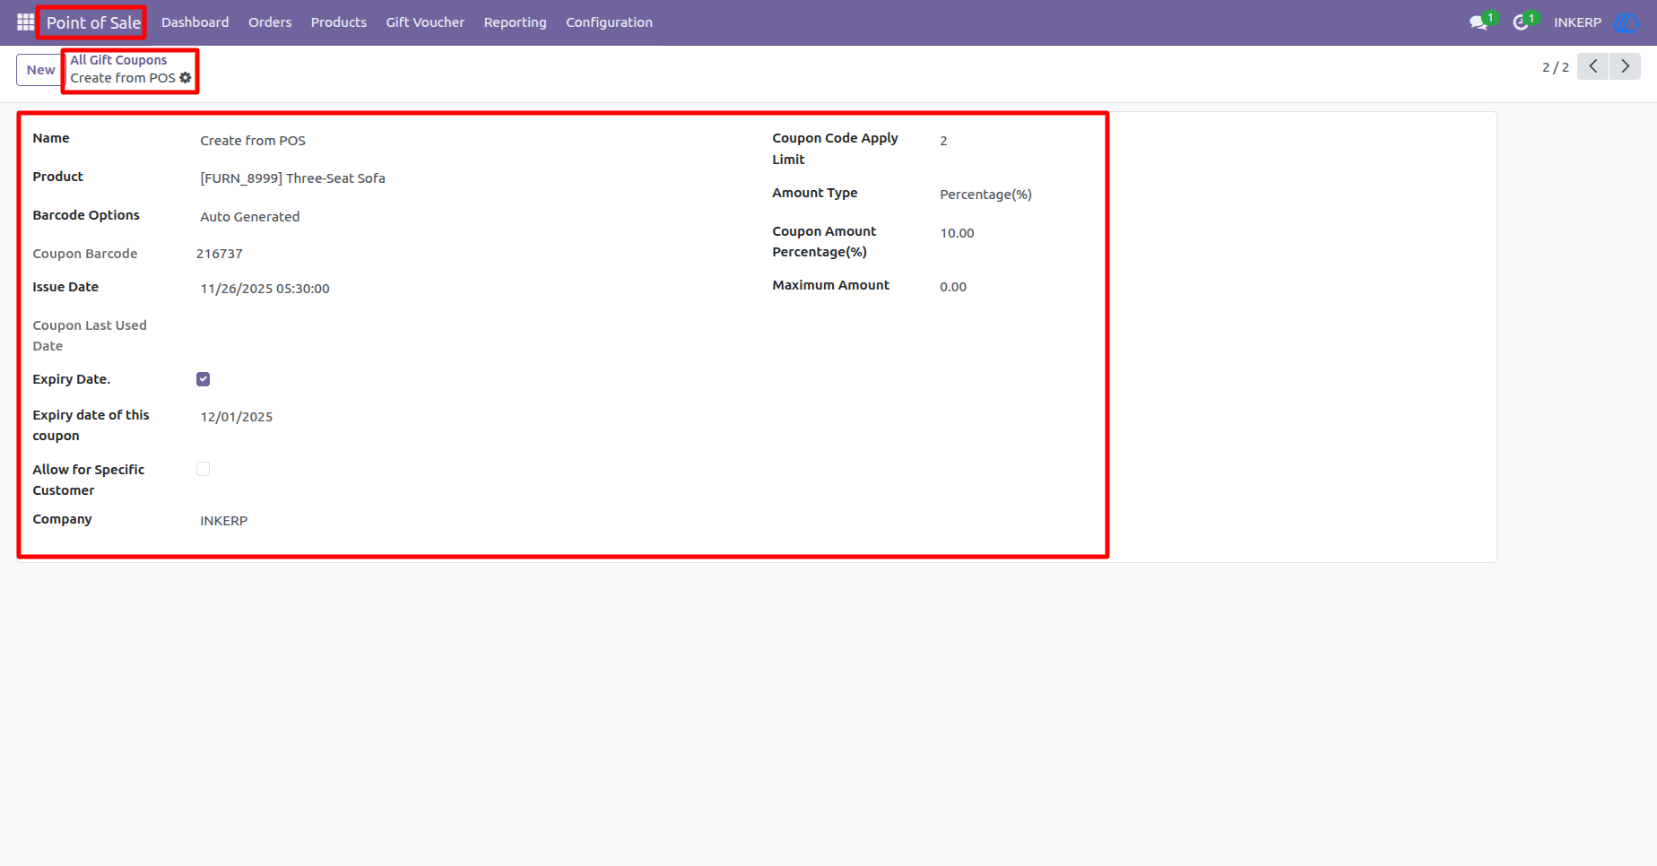1657x866 pixels.
Task: Open the Gift Voucher menu
Action: 425,22
